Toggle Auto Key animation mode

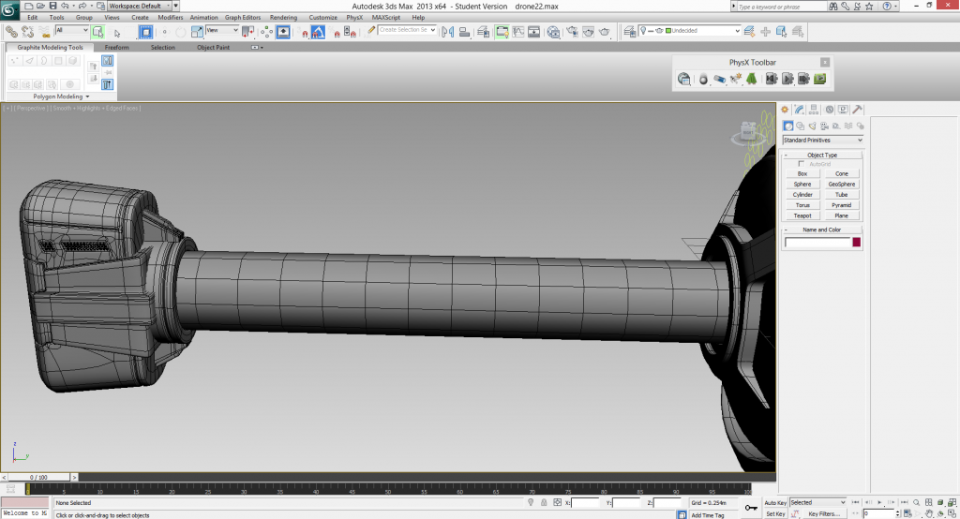[775, 503]
